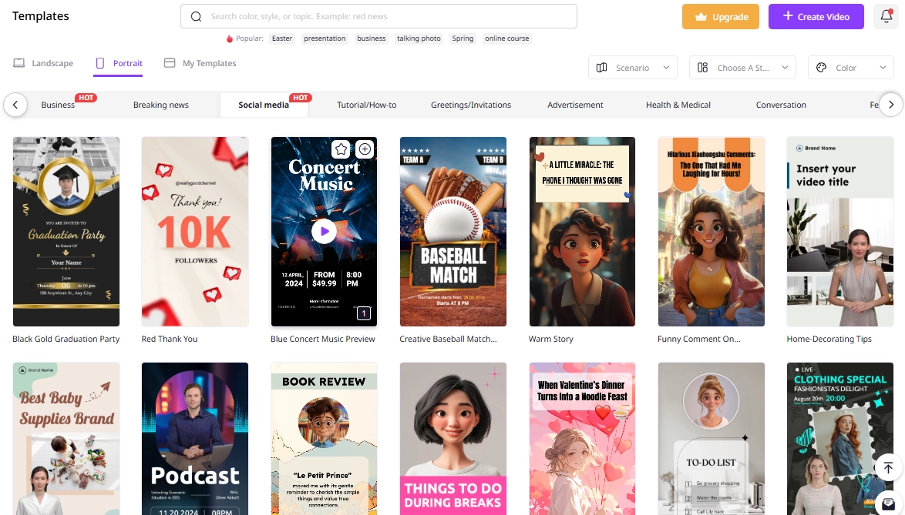Click the star favorite icon on Concert Music

(341, 149)
